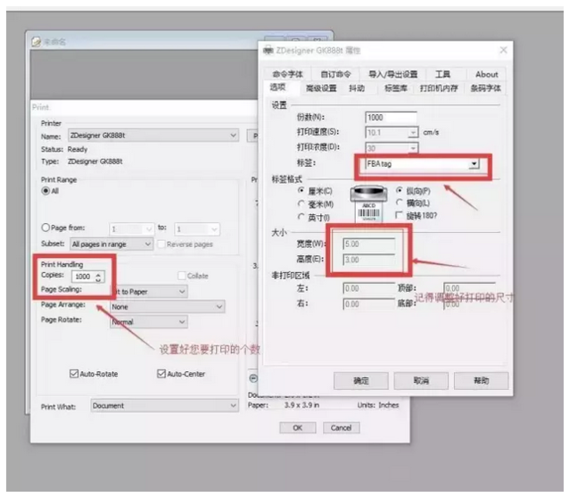Expand the printer Name dropdown
The image size is (569, 497).
point(234,136)
